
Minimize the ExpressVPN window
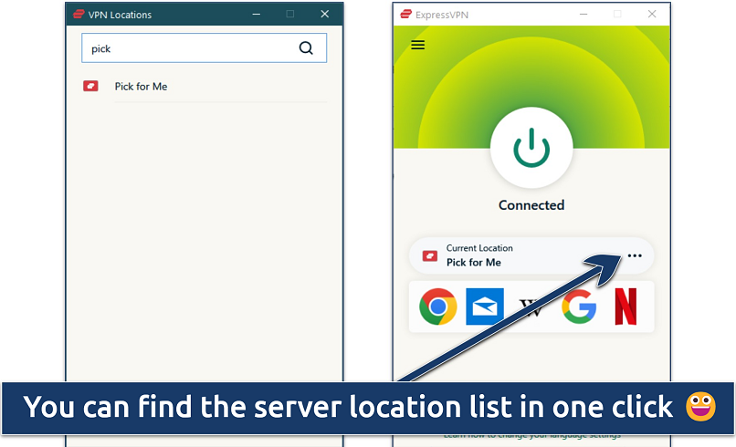pos(584,14)
